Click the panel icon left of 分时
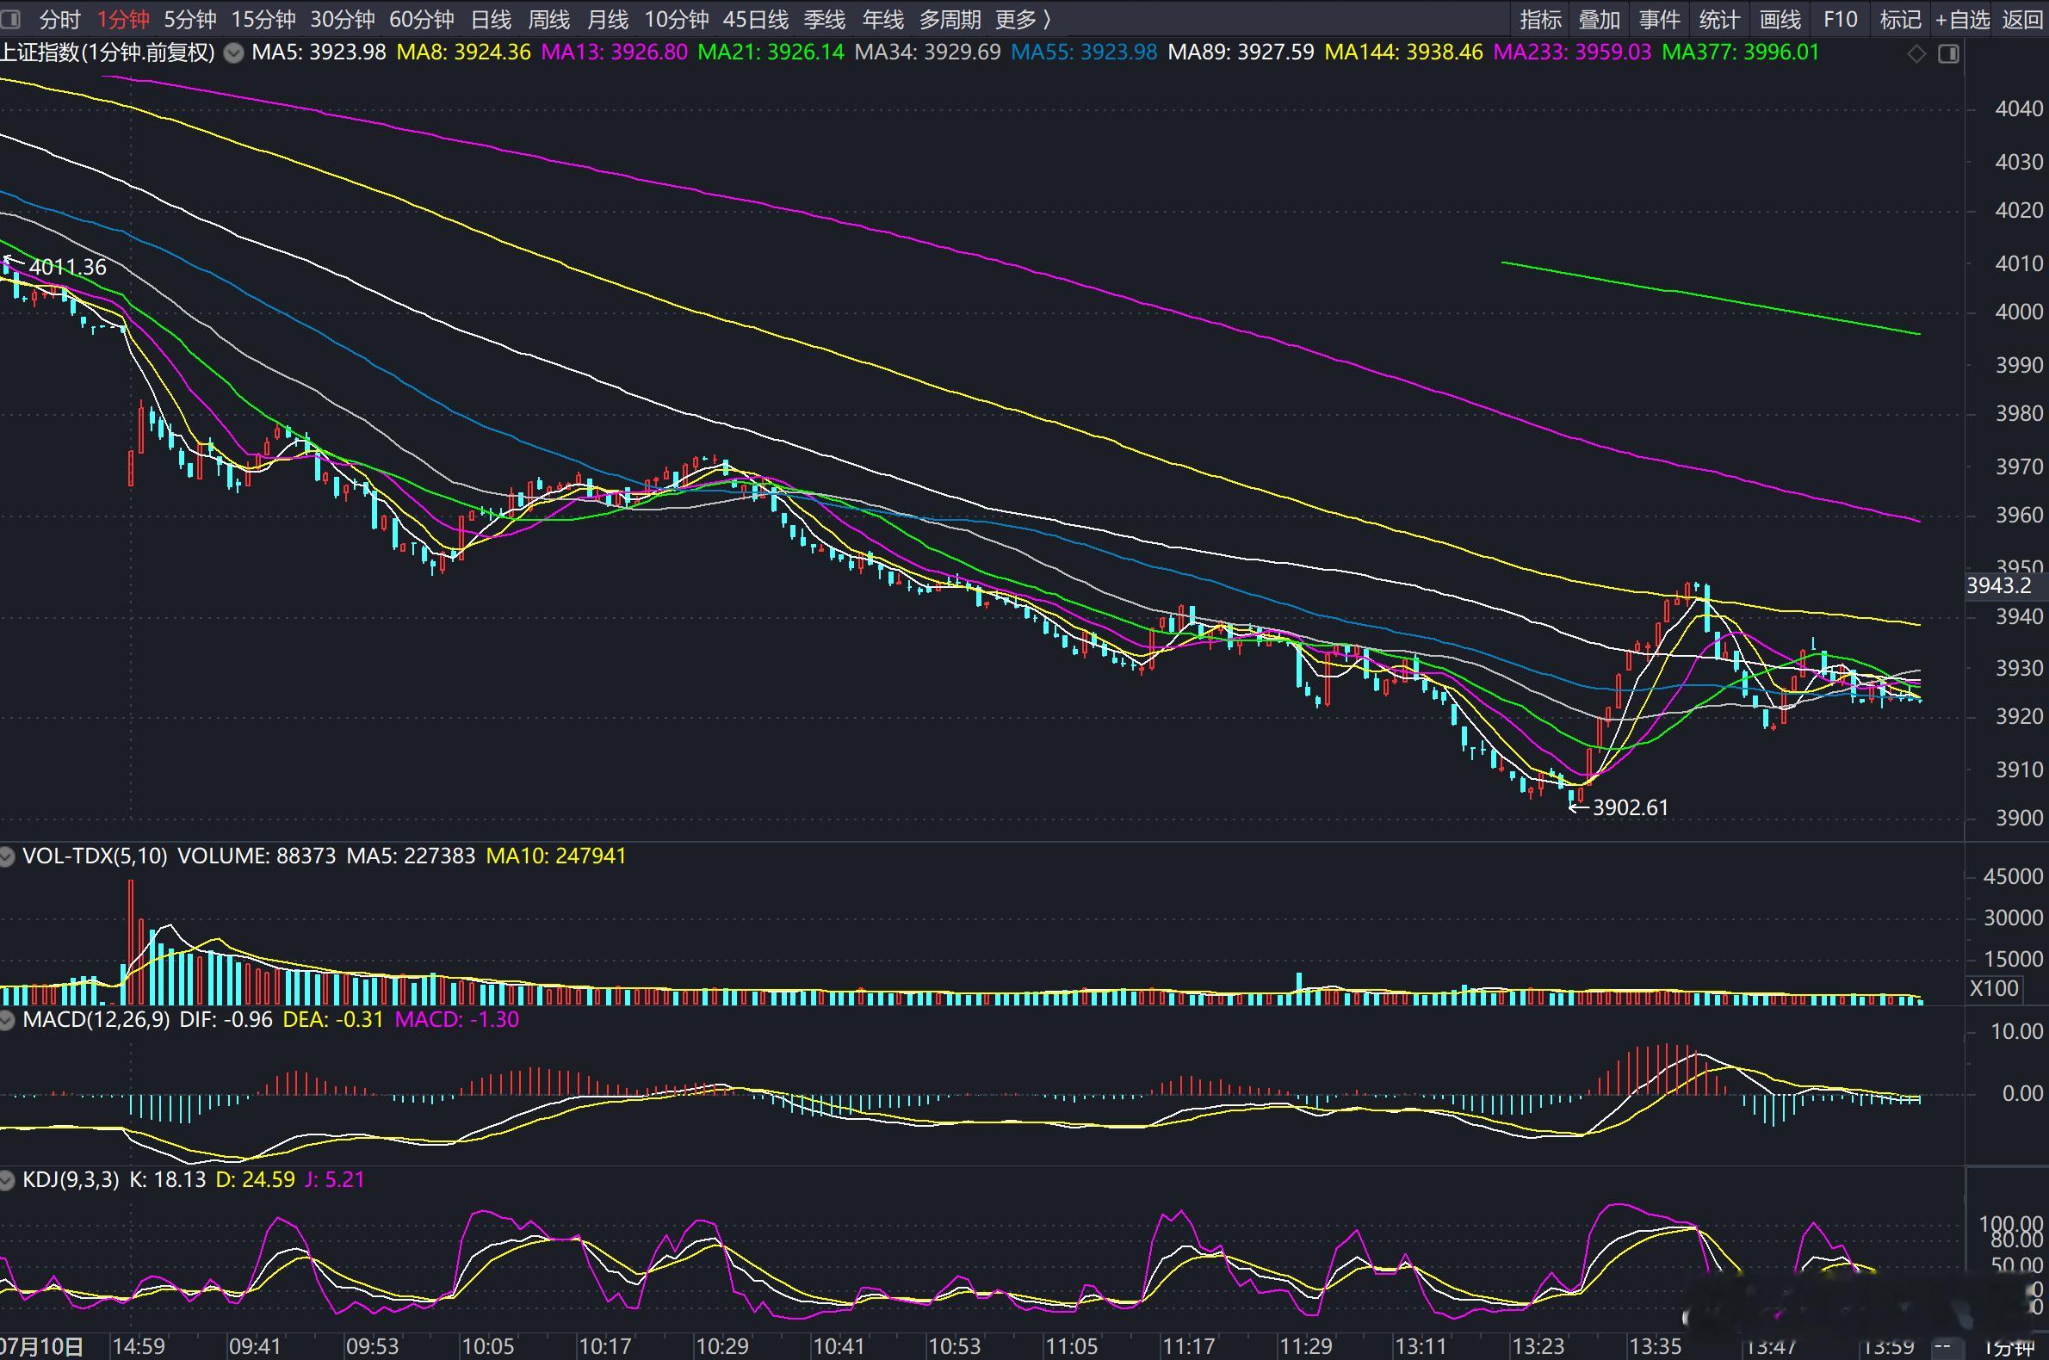 click(10, 18)
